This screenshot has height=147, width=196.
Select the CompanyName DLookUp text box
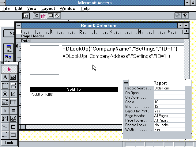click(x=123, y=49)
